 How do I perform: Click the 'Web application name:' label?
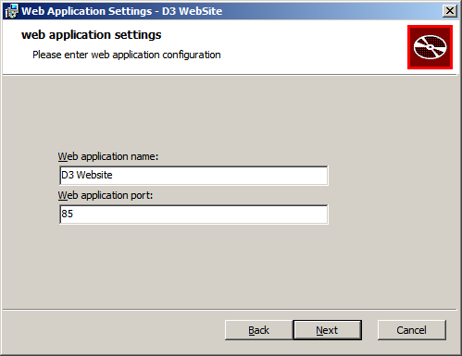click(x=108, y=156)
